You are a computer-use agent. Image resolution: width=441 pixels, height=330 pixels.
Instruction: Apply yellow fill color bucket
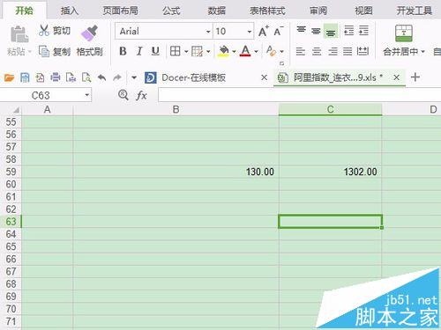224,51
